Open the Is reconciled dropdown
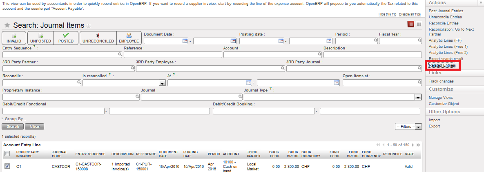This screenshot has height=172, width=484. (162, 83)
